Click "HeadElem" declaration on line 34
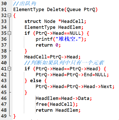The height and width of the screenshot is (120, 119). [x=70, y=27]
